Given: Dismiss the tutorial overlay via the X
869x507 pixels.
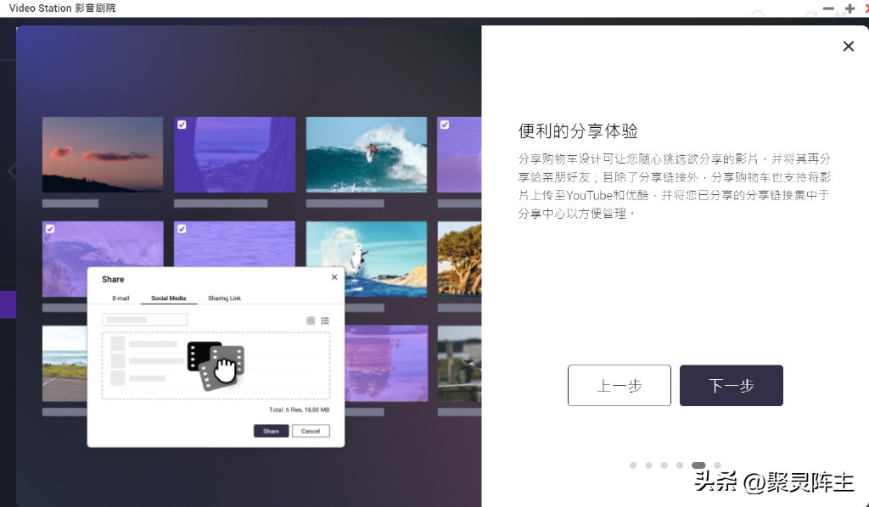Looking at the screenshot, I should tap(848, 46).
